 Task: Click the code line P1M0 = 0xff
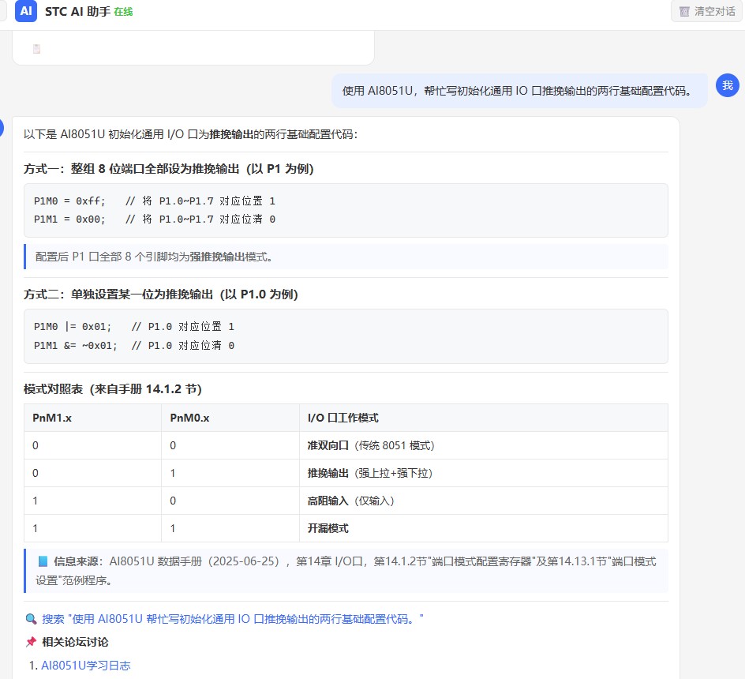[x=155, y=201]
